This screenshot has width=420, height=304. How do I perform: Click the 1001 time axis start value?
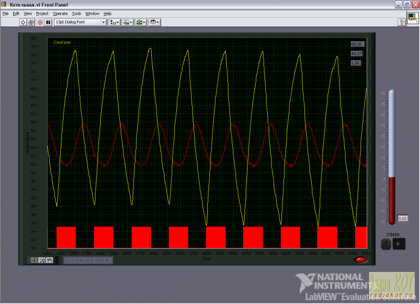coord(47,253)
